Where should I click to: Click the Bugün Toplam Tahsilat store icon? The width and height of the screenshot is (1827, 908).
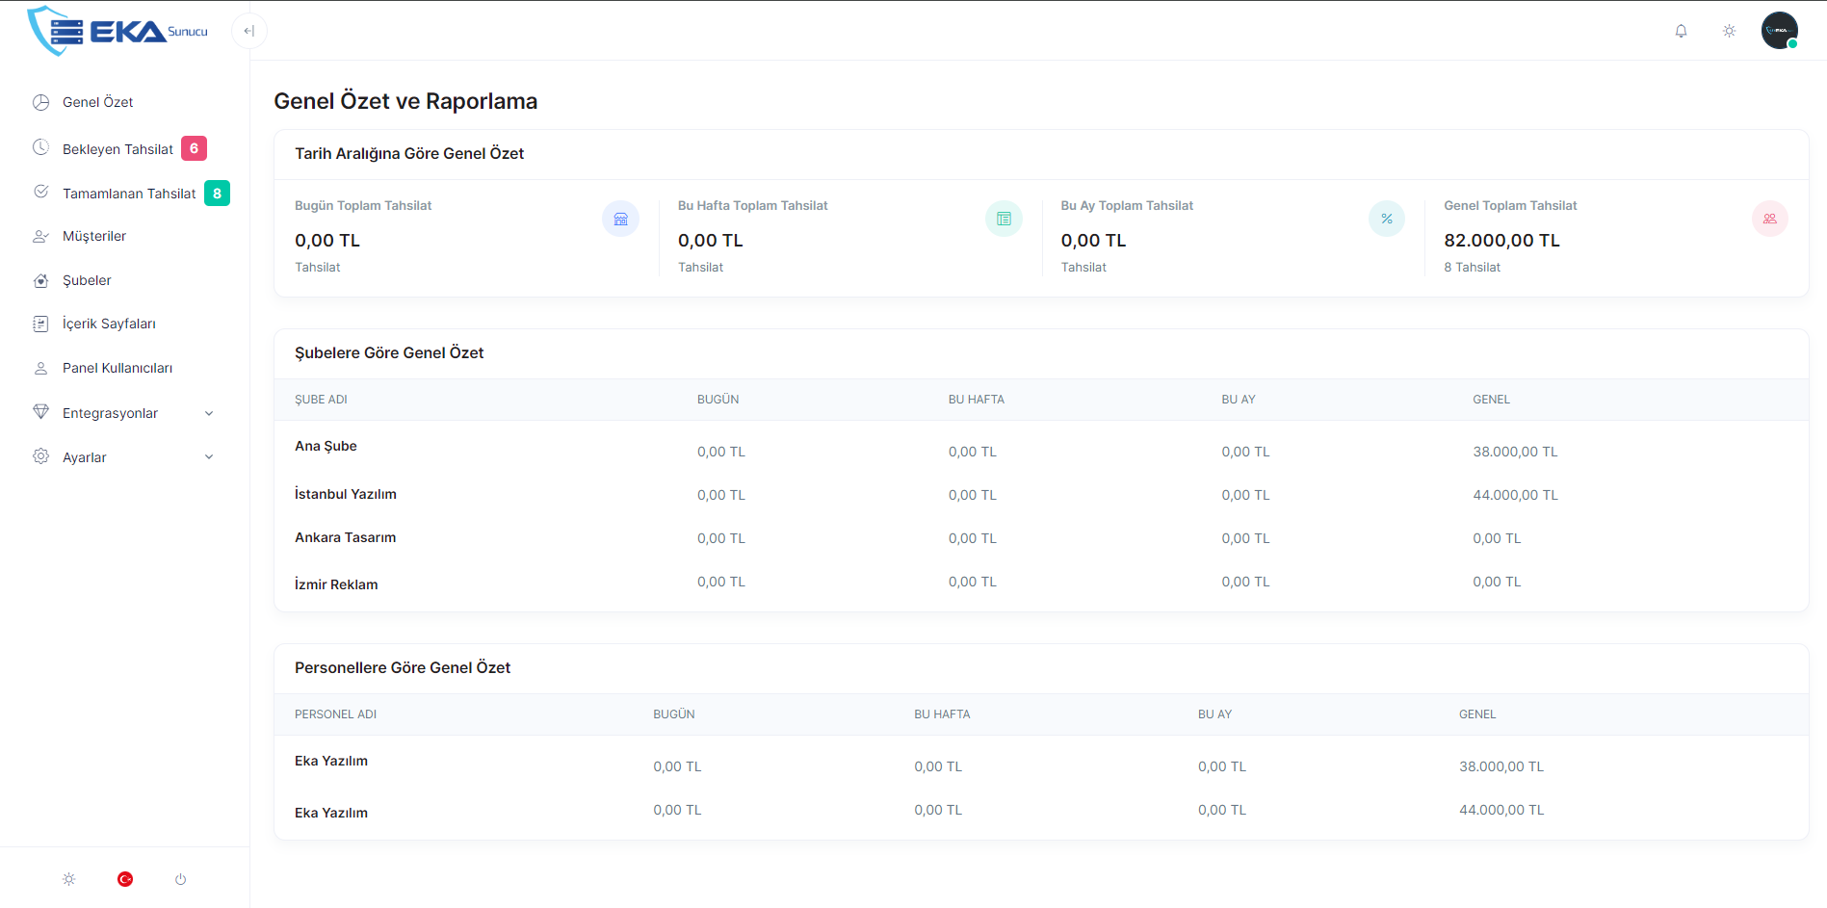[620, 219]
